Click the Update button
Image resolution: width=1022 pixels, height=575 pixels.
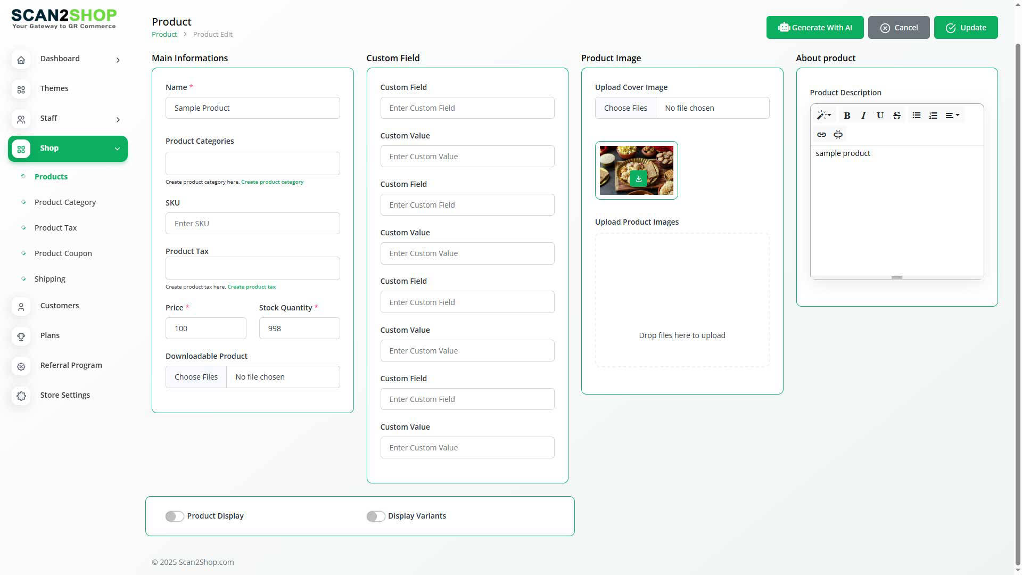click(x=966, y=28)
